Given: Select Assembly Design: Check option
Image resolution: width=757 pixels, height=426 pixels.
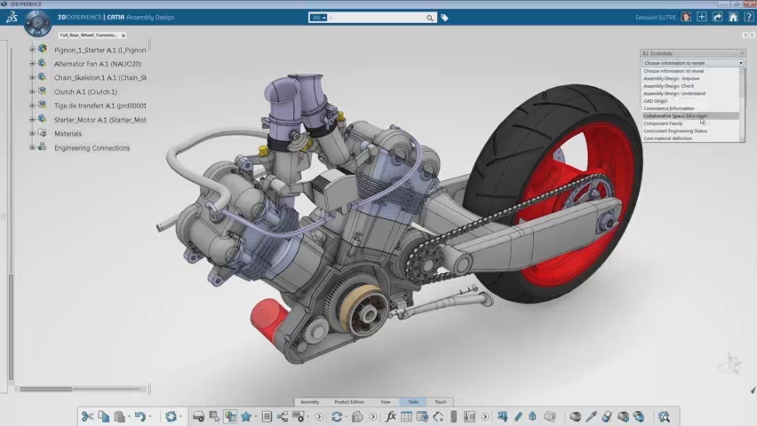Looking at the screenshot, I should pyautogui.click(x=668, y=86).
